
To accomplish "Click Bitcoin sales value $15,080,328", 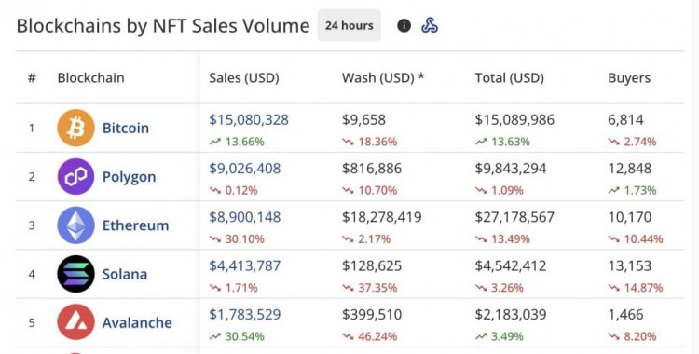I will tap(249, 119).
